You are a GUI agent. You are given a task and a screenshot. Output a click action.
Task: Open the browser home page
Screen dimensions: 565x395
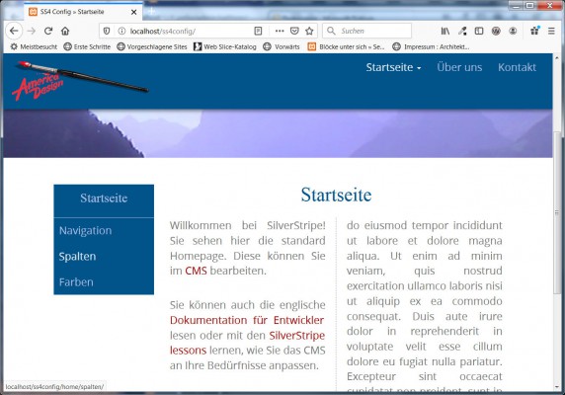(65, 31)
